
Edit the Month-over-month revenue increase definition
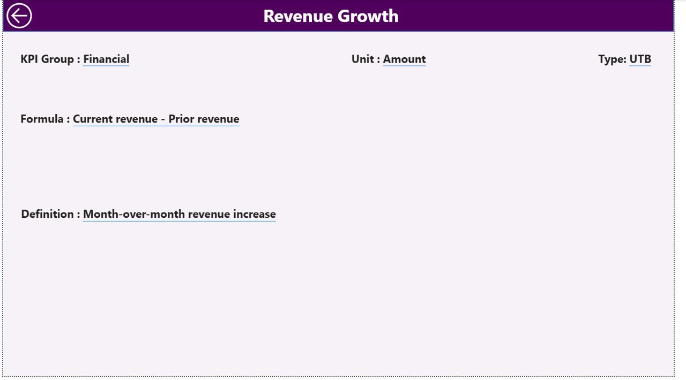(179, 214)
